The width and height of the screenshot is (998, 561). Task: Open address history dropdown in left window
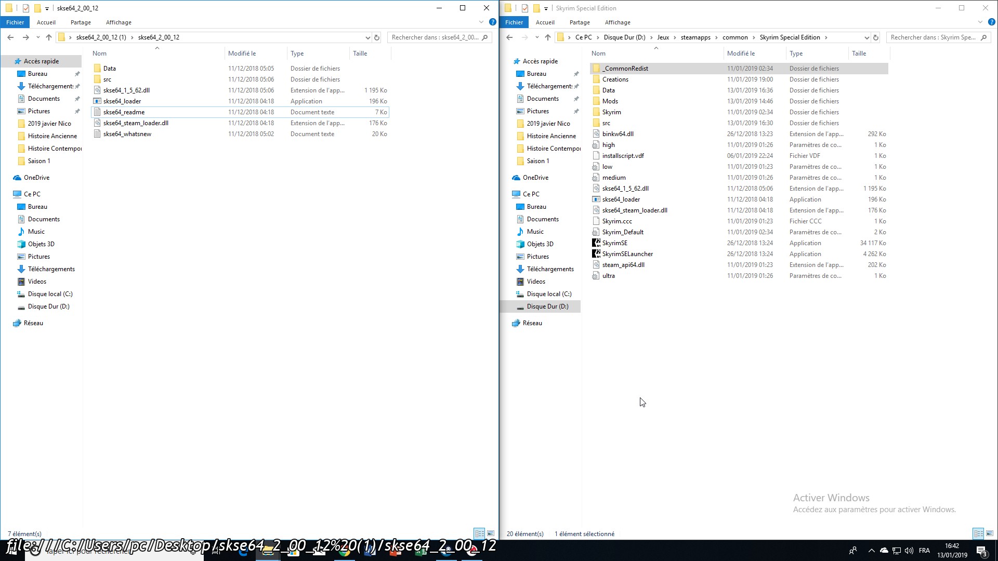368,37
